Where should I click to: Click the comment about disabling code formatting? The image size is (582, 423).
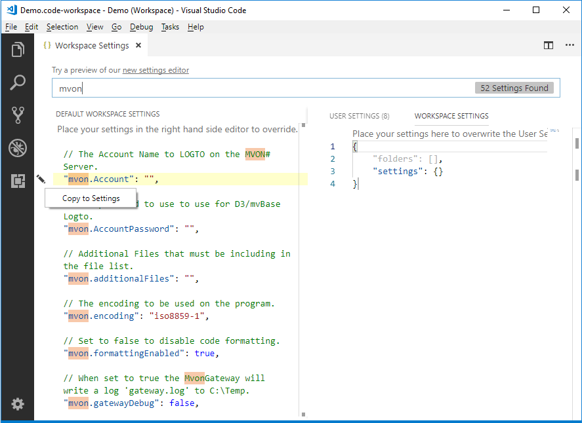pyautogui.click(x=171, y=340)
